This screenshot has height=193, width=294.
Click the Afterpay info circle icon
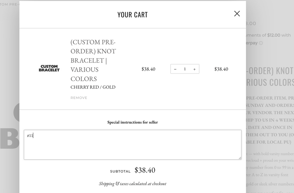pos(261,43)
